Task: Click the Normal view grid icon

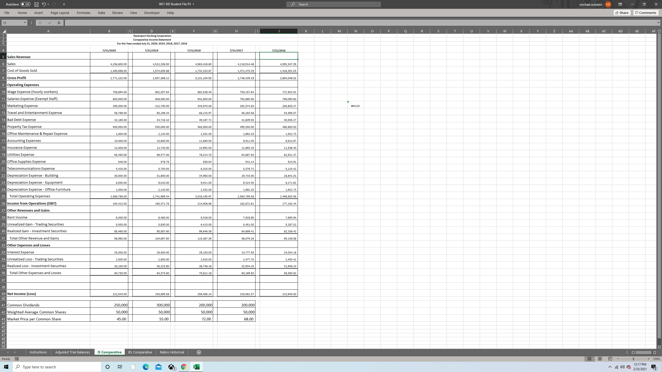Action: (x=590, y=359)
